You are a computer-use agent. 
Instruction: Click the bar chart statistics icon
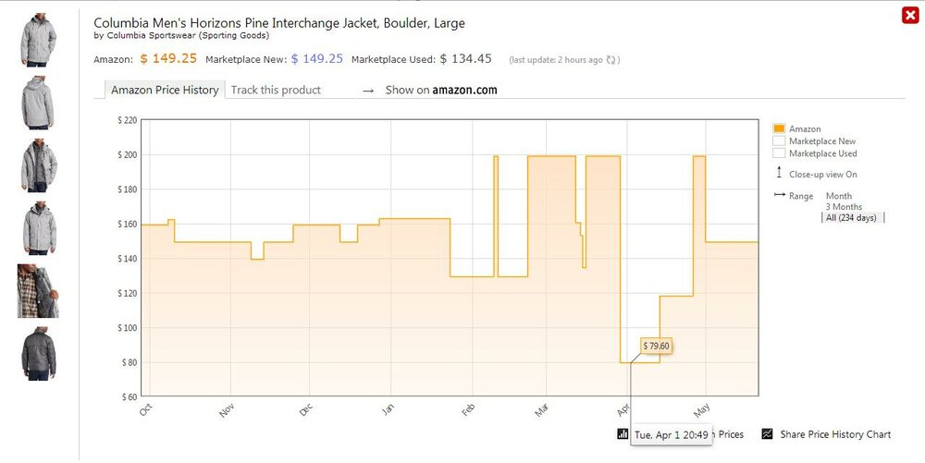[623, 433]
